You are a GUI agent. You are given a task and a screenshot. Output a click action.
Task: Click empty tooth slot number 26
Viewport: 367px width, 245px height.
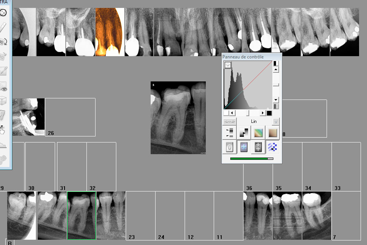pos(70,117)
